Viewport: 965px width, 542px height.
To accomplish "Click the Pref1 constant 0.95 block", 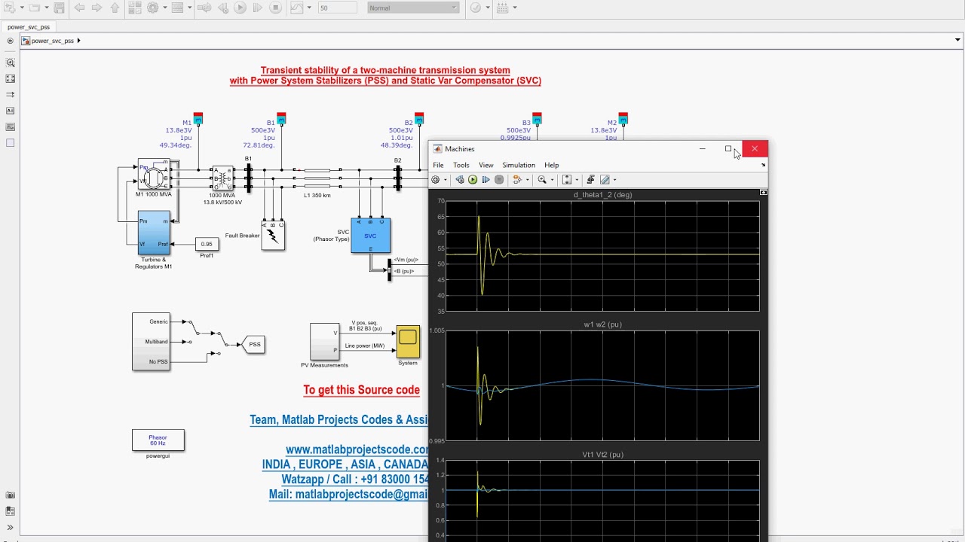I will (x=207, y=244).
